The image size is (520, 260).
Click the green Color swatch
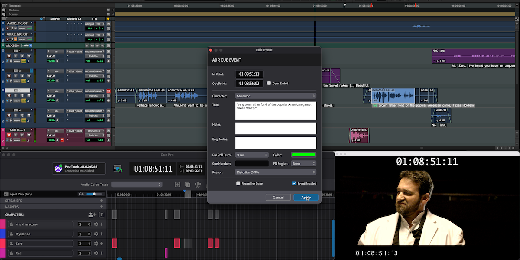(x=303, y=155)
